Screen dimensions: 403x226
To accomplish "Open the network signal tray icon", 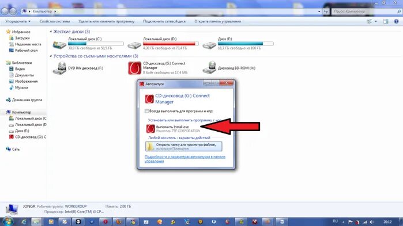I will coord(365,222).
